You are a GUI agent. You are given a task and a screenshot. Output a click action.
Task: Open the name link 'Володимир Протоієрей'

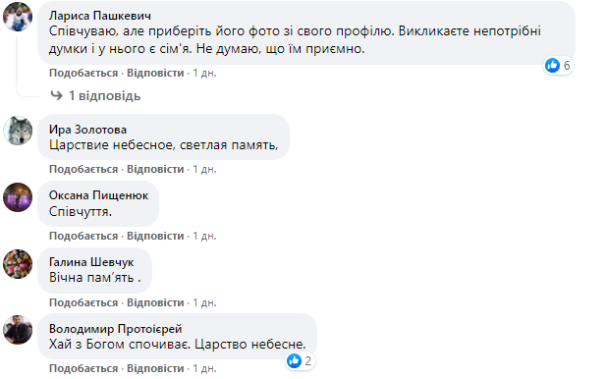click(x=116, y=329)
